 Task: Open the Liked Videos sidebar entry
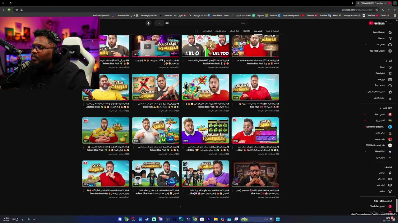pos(379,92)
